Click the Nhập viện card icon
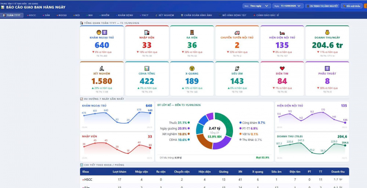Screen dimensions: 367x188 [147, 33]
